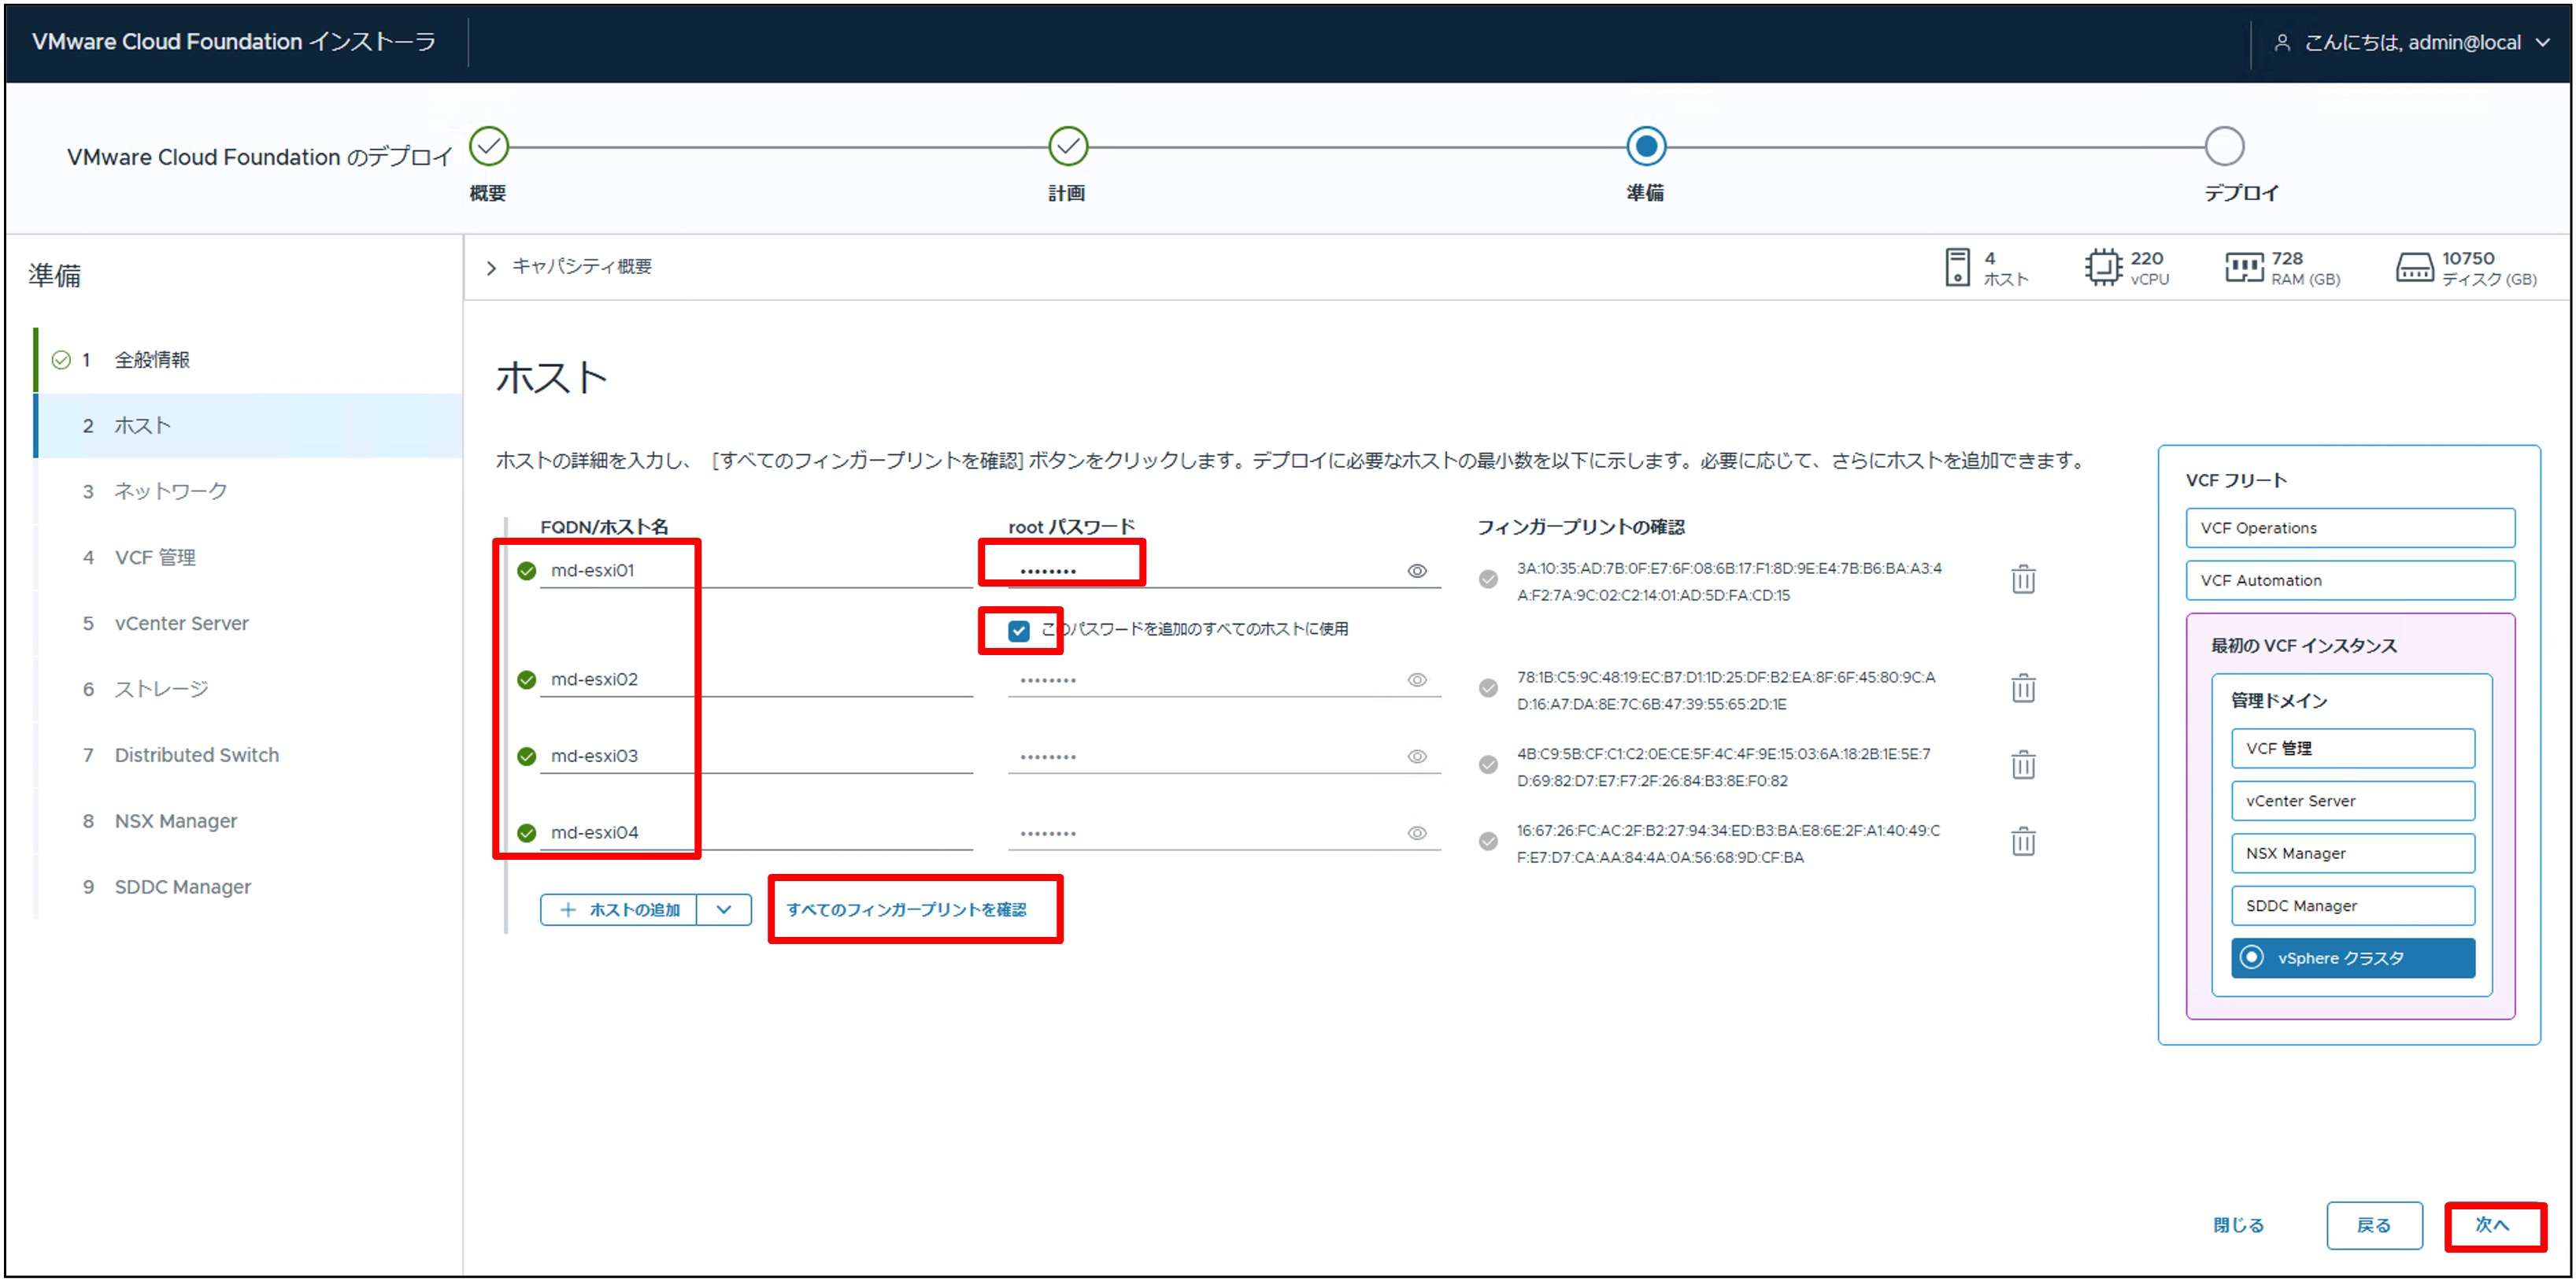The width and height of the screenshot is (2576, 1281).
Task: Click すべてのフィンガープリントを確認
Action: click(906, 909)
